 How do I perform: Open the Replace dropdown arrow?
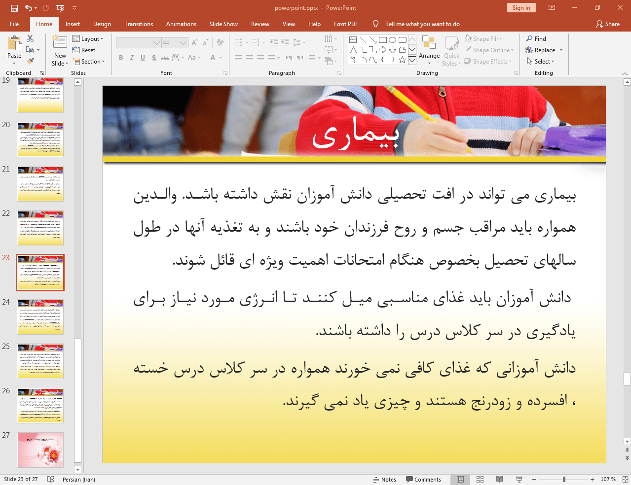click(x=561, y=50)
